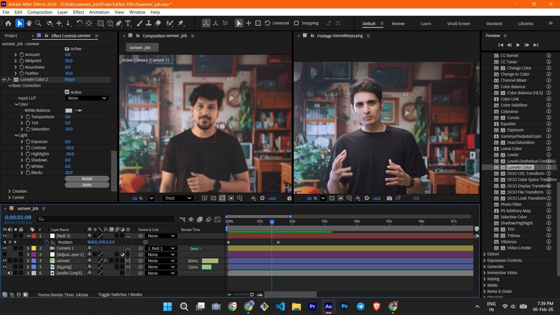Open the Animation menu
The height and width of the screenshot is (315, 560).
pyautogui.click(x=99, y=12)
